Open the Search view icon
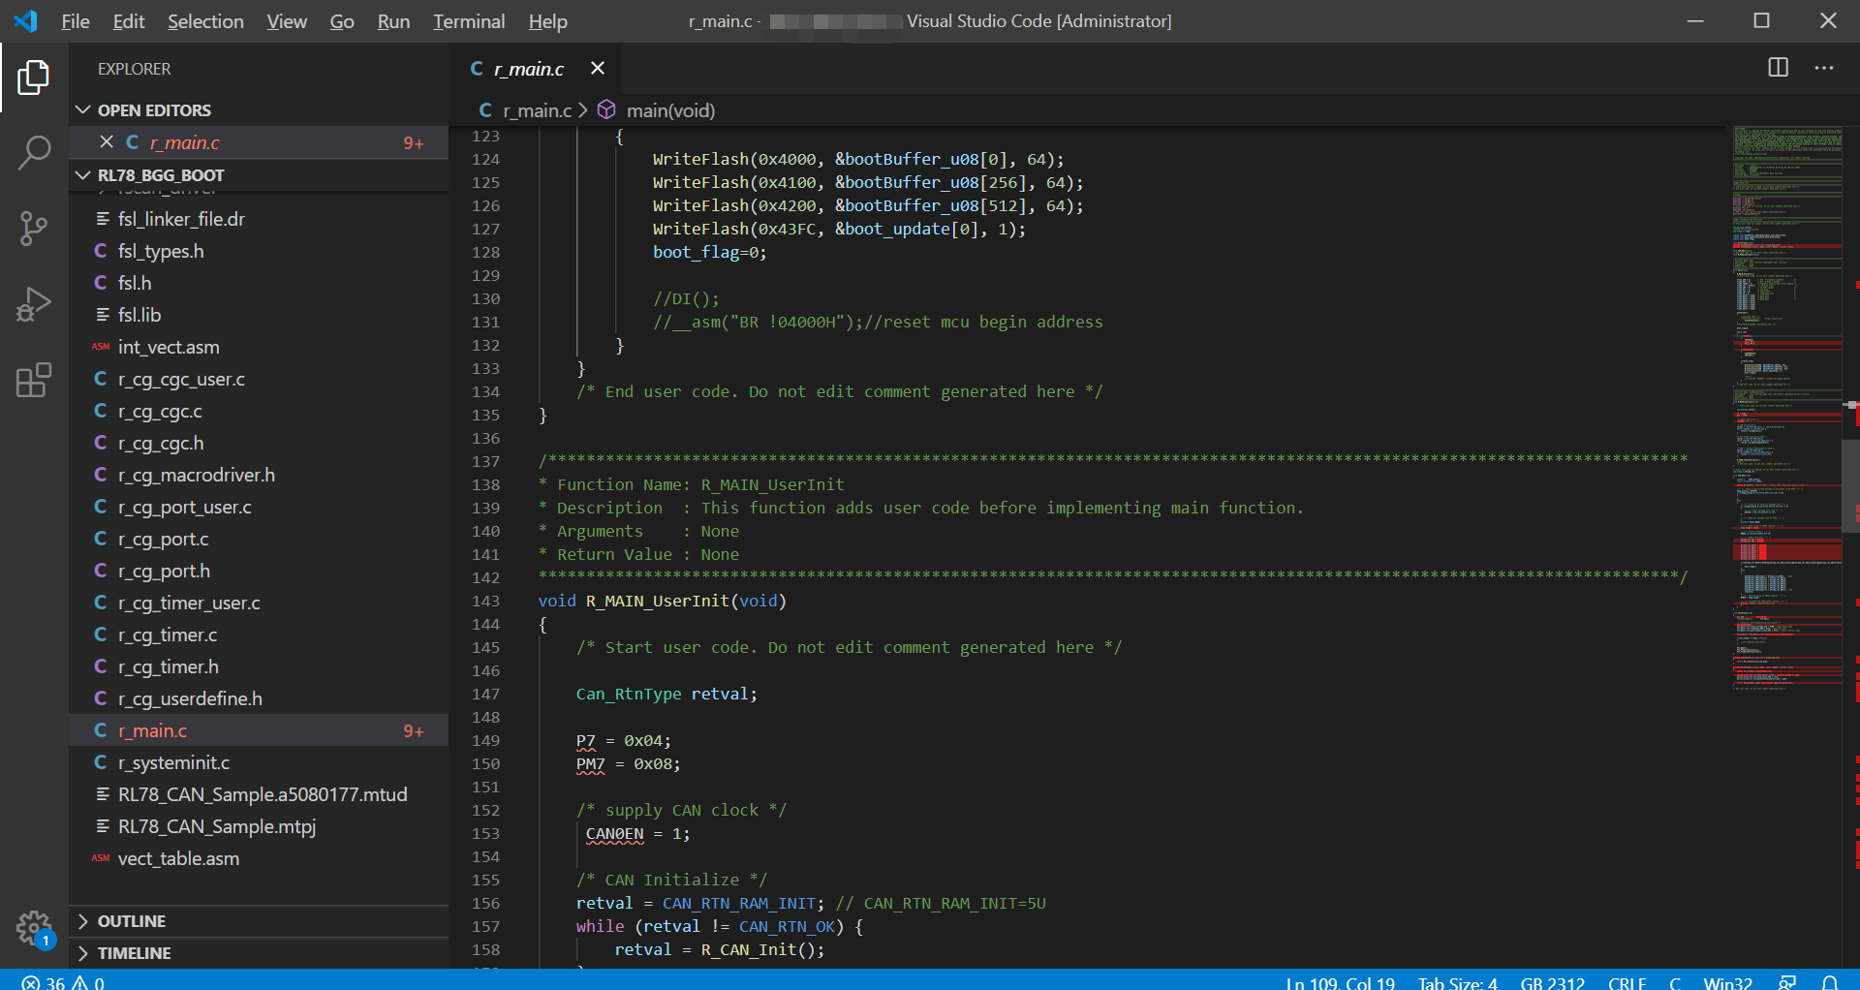The width and height of the screenshot is (1860, 990). [x=34, y=153]
